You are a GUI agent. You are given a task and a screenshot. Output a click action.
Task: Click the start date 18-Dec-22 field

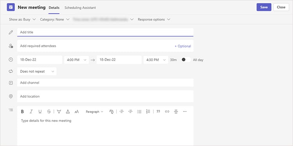39,60
